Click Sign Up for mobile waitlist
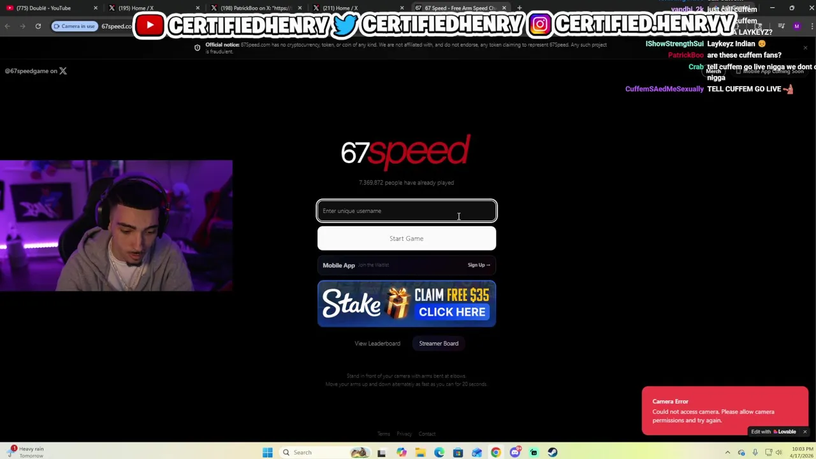 (x=479, y=265)
